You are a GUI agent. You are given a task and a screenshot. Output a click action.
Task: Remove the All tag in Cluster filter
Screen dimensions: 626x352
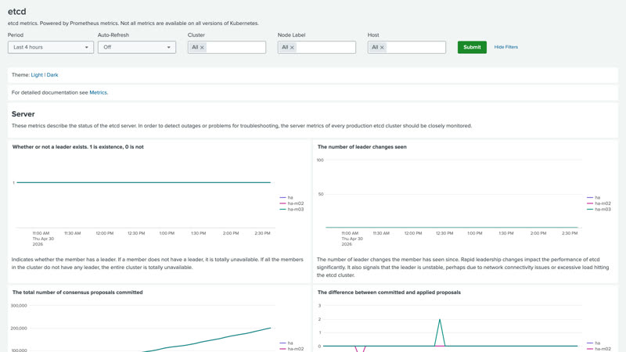coord(202,48)
